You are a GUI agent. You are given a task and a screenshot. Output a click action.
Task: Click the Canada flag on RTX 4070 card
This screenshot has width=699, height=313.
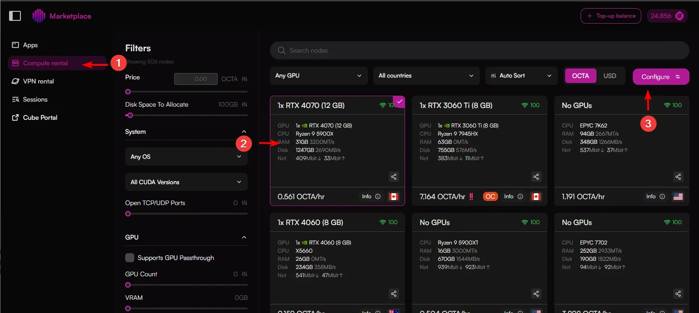[x=394, y=197]
